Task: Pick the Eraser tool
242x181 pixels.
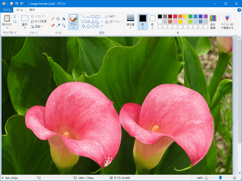Action: click(x=53, y=25)
